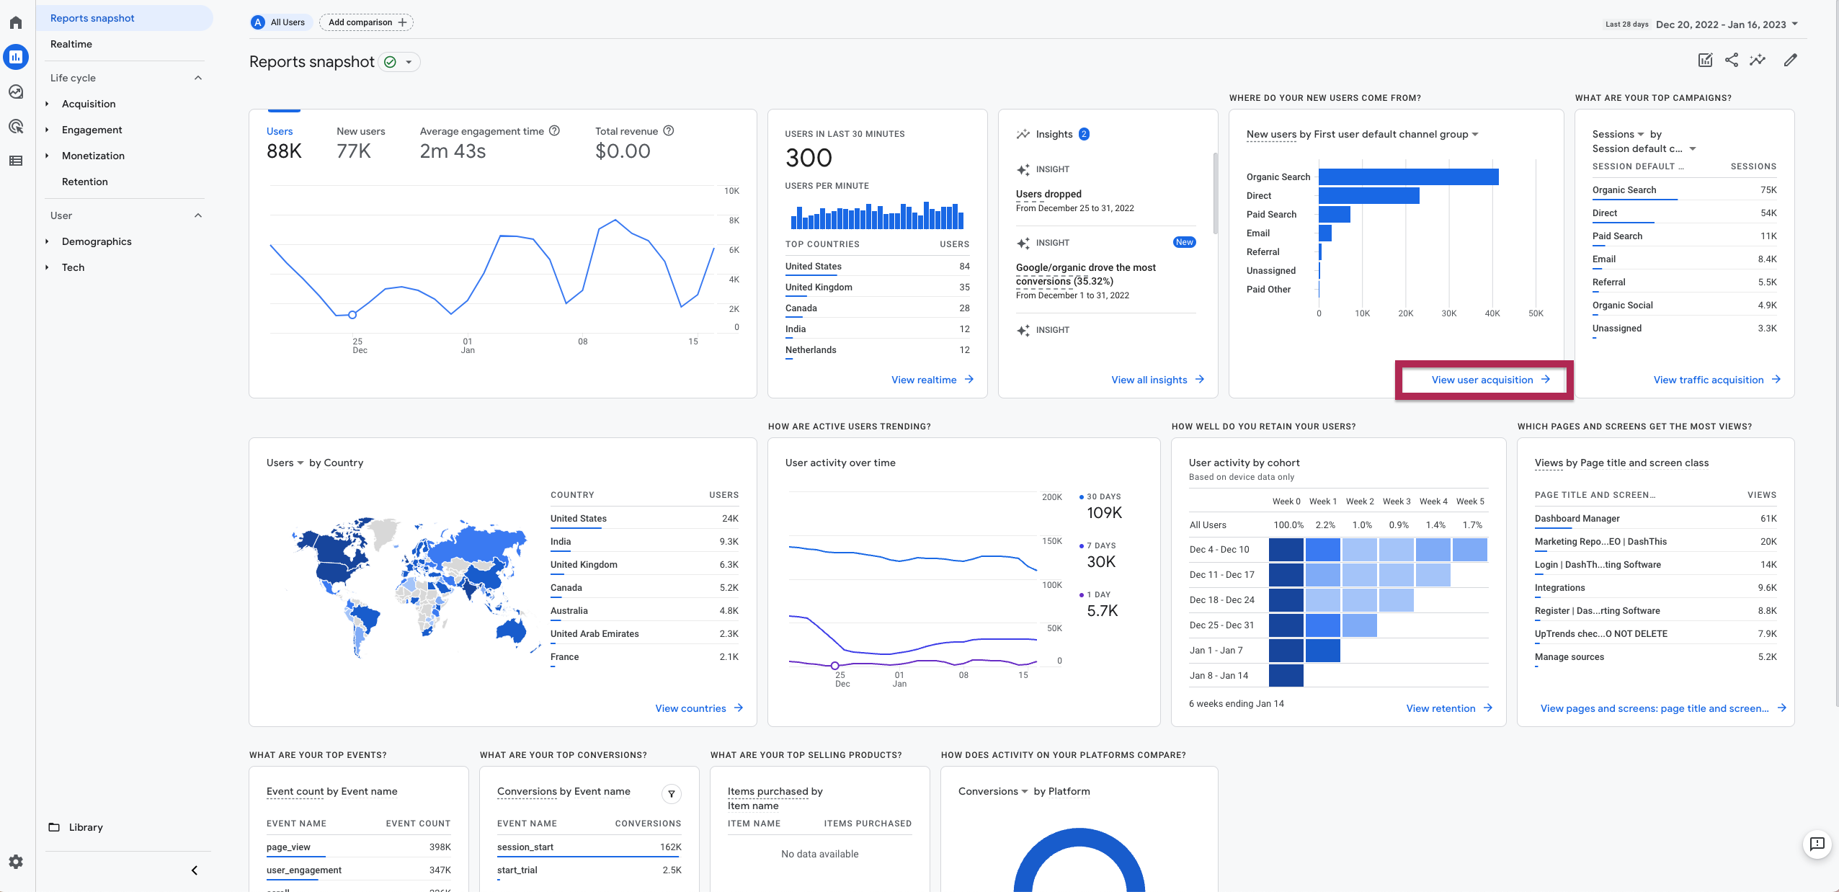Click Dec 4 - Dec 10 Week 0 cohort cell
The image size is (1839, 892).
pos(1286,550)
